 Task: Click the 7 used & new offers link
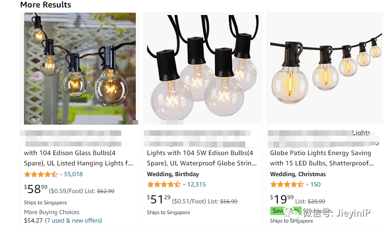[x=73, y=220]
